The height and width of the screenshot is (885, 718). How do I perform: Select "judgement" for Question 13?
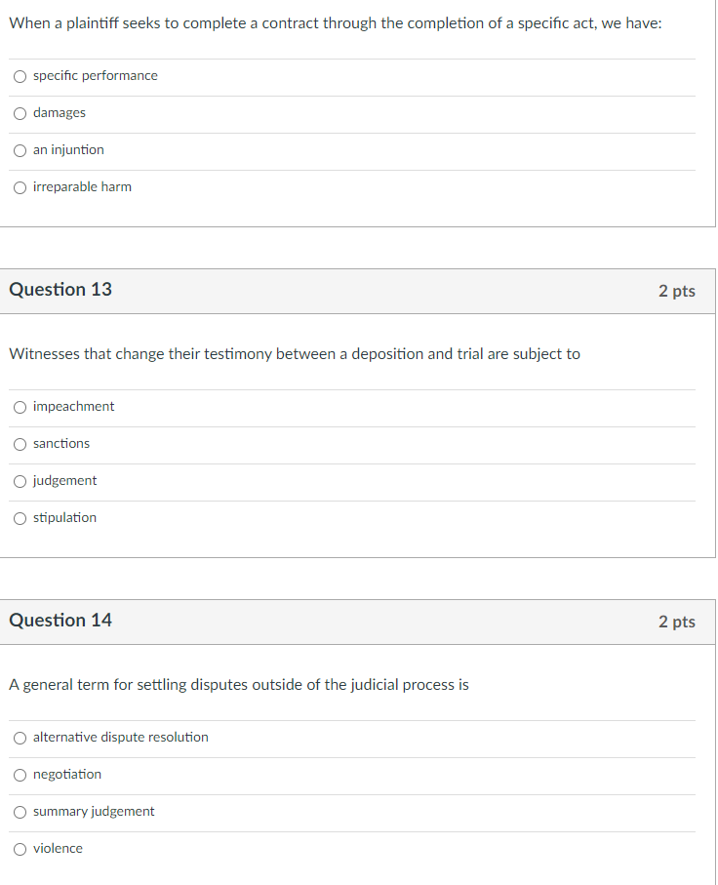[x=20, y=481]
